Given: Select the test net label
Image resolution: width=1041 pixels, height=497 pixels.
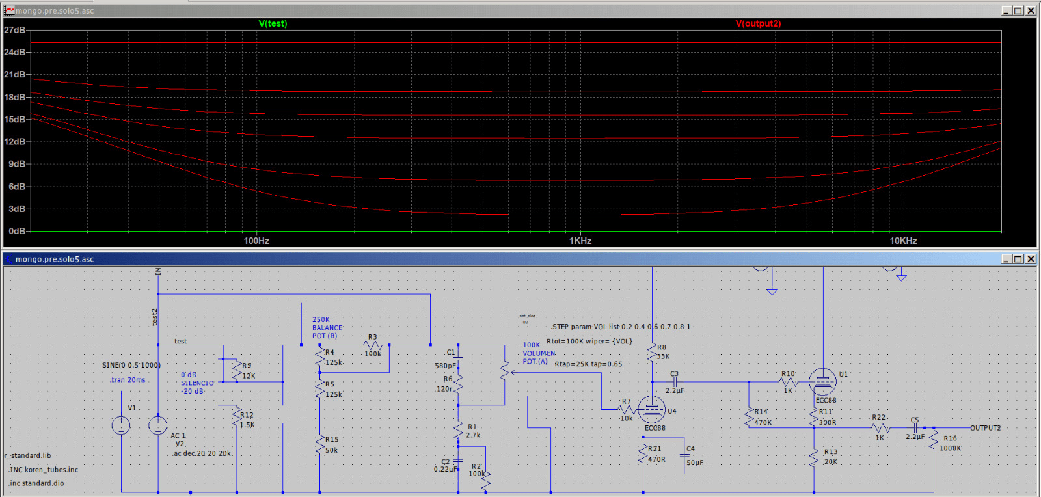Looking at the screenshot, I should tap(180, 341).
